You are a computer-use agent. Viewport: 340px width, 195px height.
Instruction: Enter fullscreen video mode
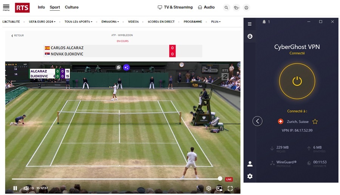pos(230,188)
